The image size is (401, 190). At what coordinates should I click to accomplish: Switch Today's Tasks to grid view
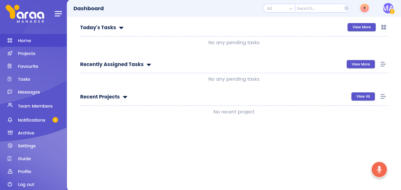click(383, 27)
